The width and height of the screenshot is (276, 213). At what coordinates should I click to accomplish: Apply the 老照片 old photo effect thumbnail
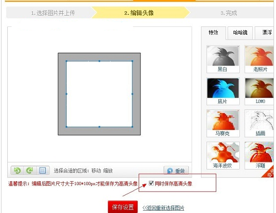[259, 59]
